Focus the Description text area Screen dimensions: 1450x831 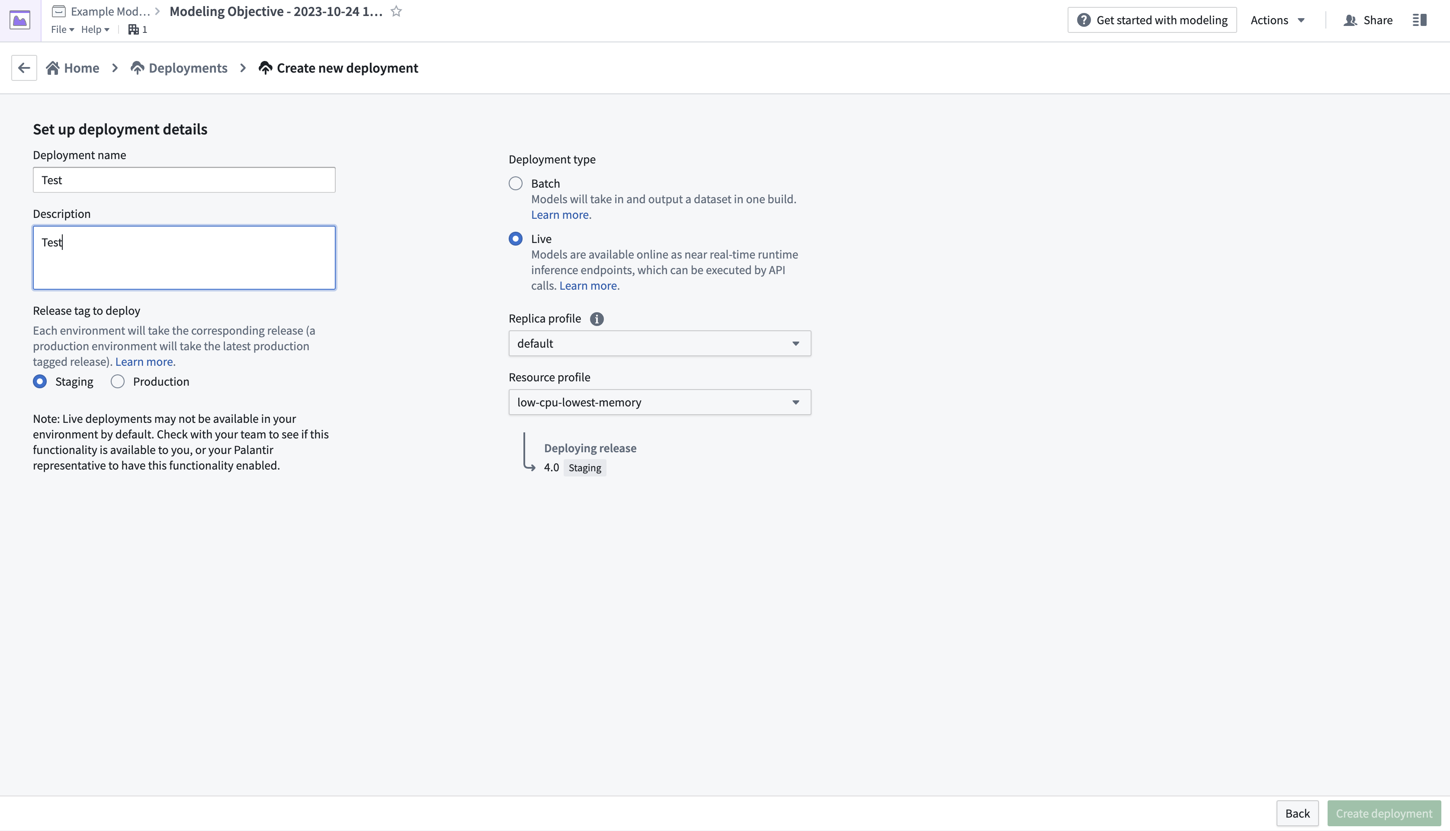(x=184, y=258)
